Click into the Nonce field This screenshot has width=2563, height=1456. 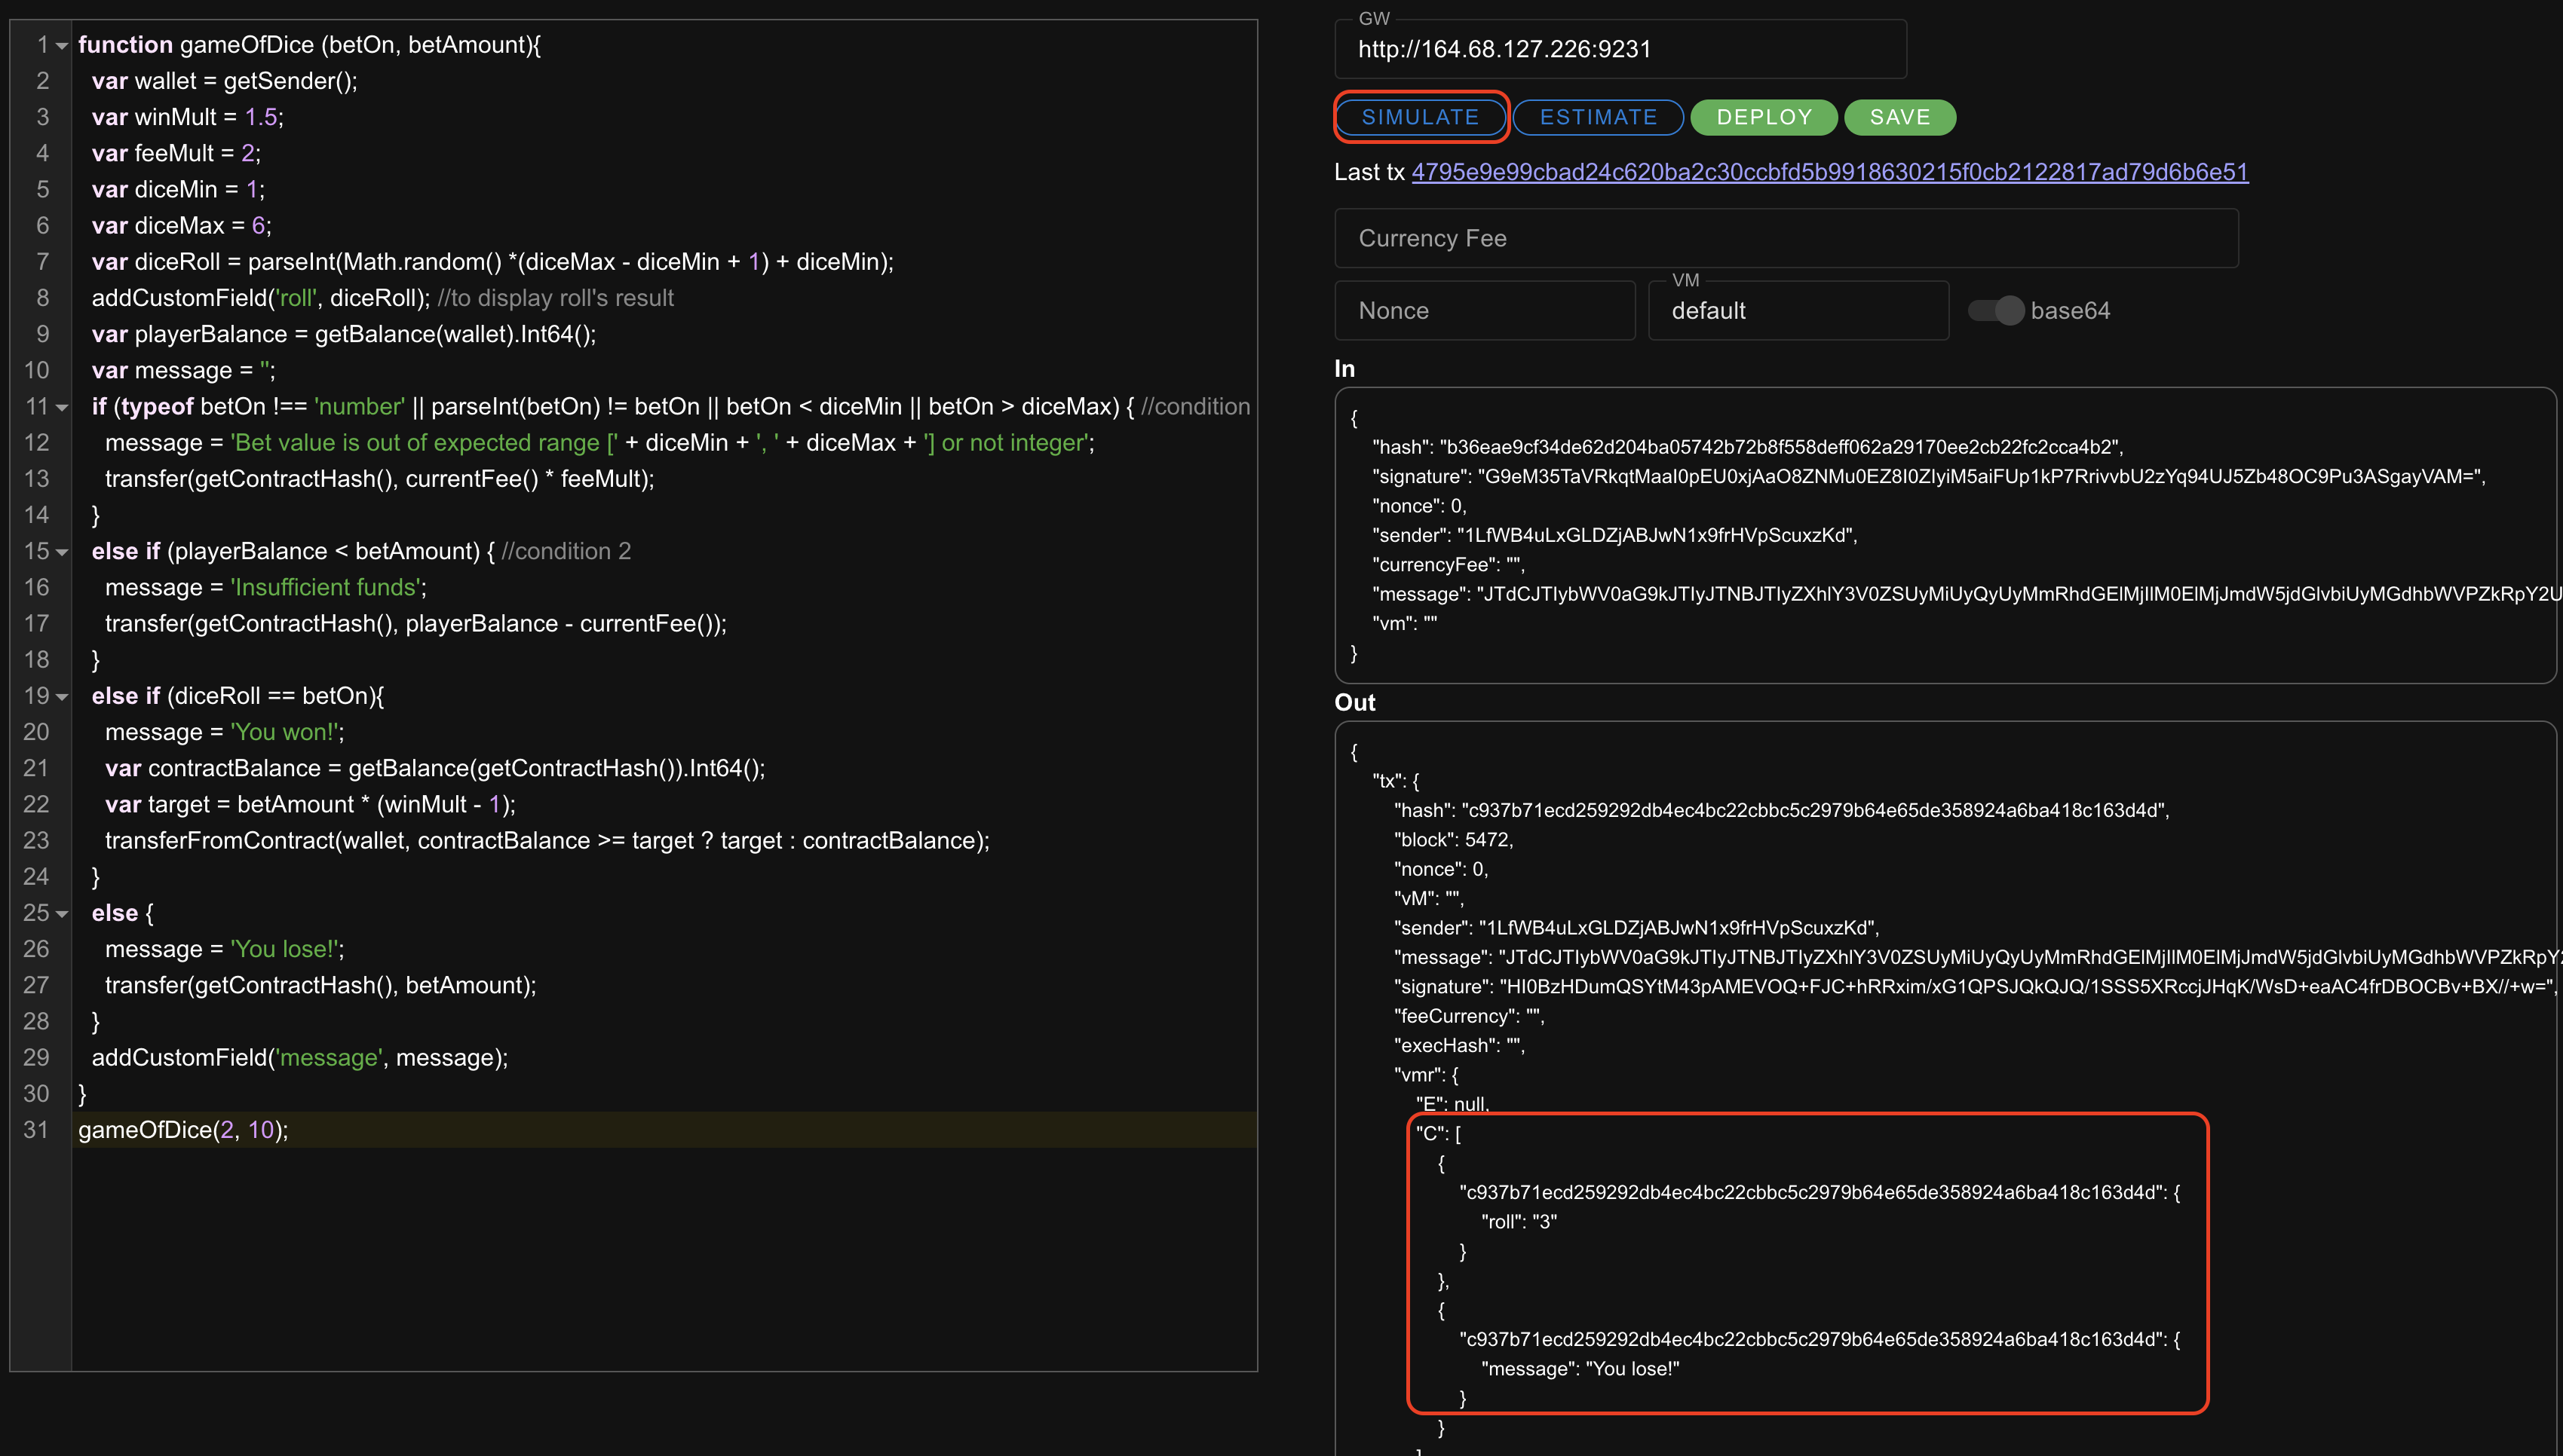[x=1485, y=311]
